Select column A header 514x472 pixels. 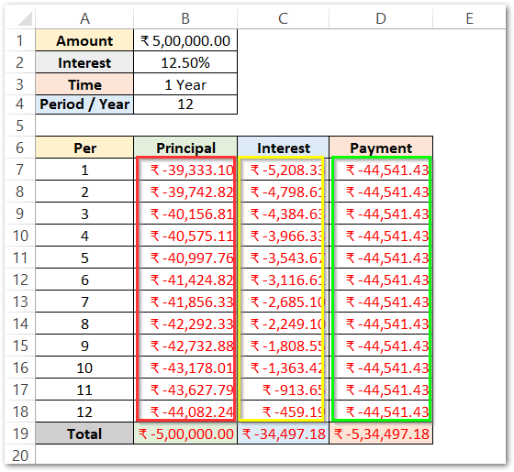pos(84,18)
